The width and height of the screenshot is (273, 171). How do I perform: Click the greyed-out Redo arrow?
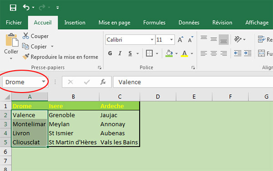[42, 7]
